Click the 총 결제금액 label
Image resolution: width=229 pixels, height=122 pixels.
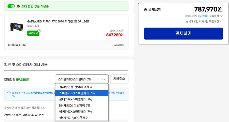pyautogui.click(x=153, y=9)
